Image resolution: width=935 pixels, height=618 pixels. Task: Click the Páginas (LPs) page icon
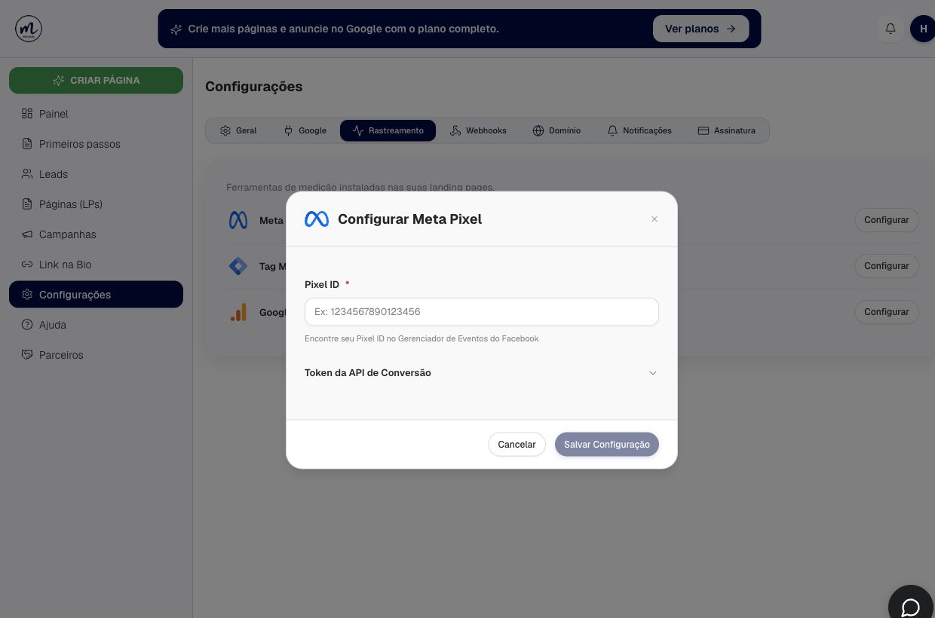pyautogui.click(x=27, y=204)
